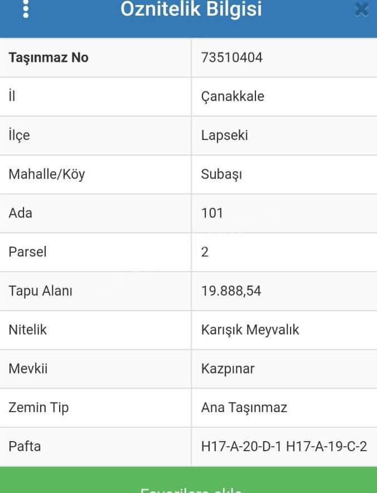Click the İl value Çanakkale
The height and width of the screenshot is (493, 377).
(x=233, y=96)
